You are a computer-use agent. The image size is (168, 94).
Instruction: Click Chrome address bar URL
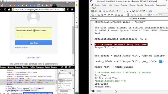(38, 9)
